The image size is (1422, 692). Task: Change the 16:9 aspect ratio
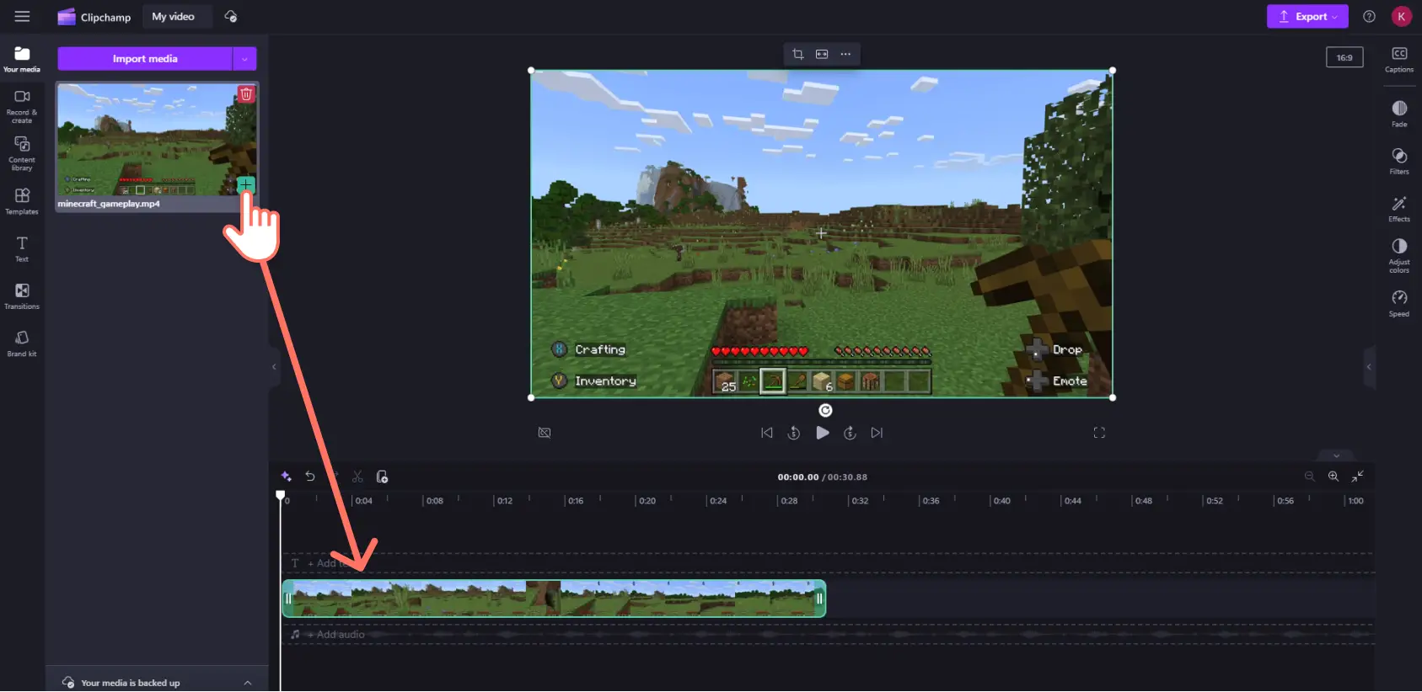click(x=1344, y=57)
